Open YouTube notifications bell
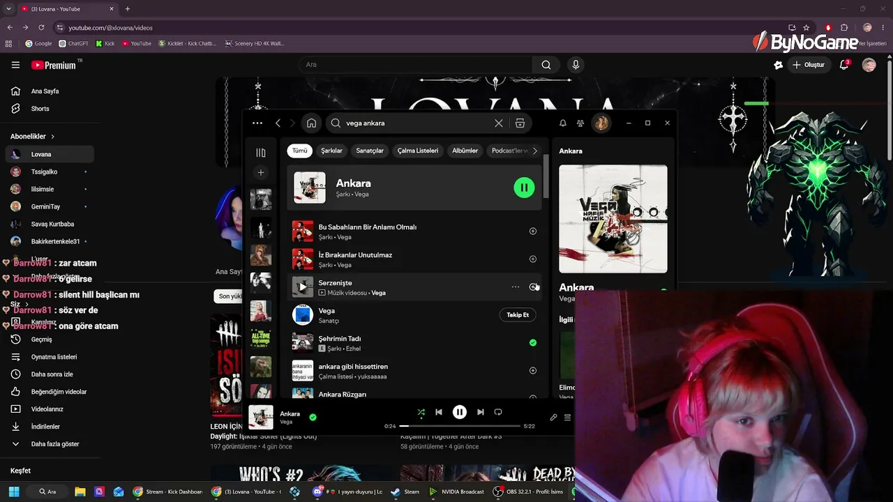893x502 pixels. click(844, 65)
